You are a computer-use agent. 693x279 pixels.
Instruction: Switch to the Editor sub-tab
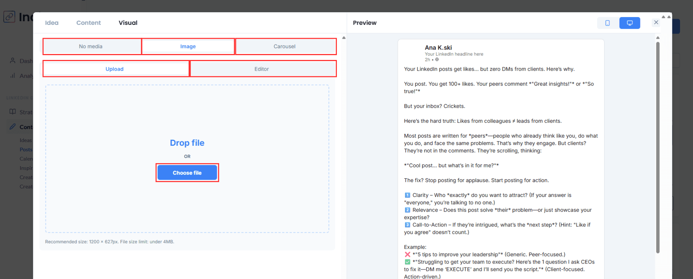coord(262,69)
